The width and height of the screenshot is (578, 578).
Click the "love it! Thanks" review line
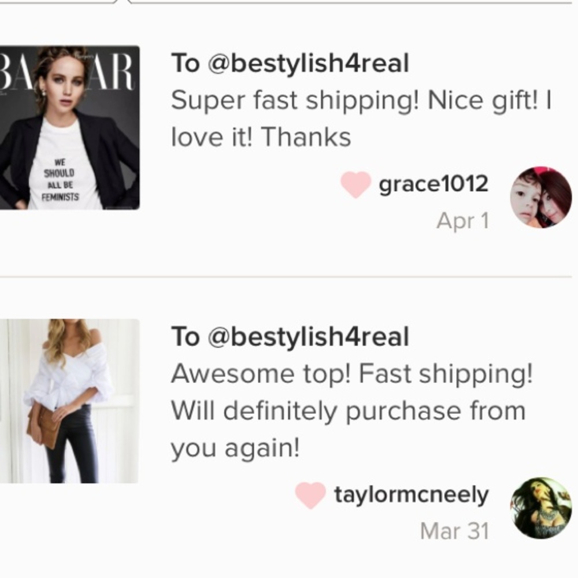(x=261, y=138)
